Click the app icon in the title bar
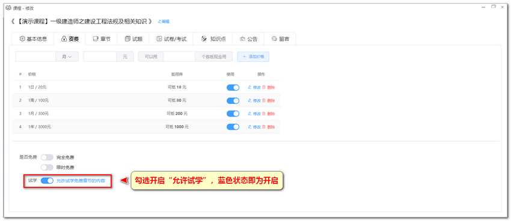This screenshot has height=221, width=511. (8, 8)
